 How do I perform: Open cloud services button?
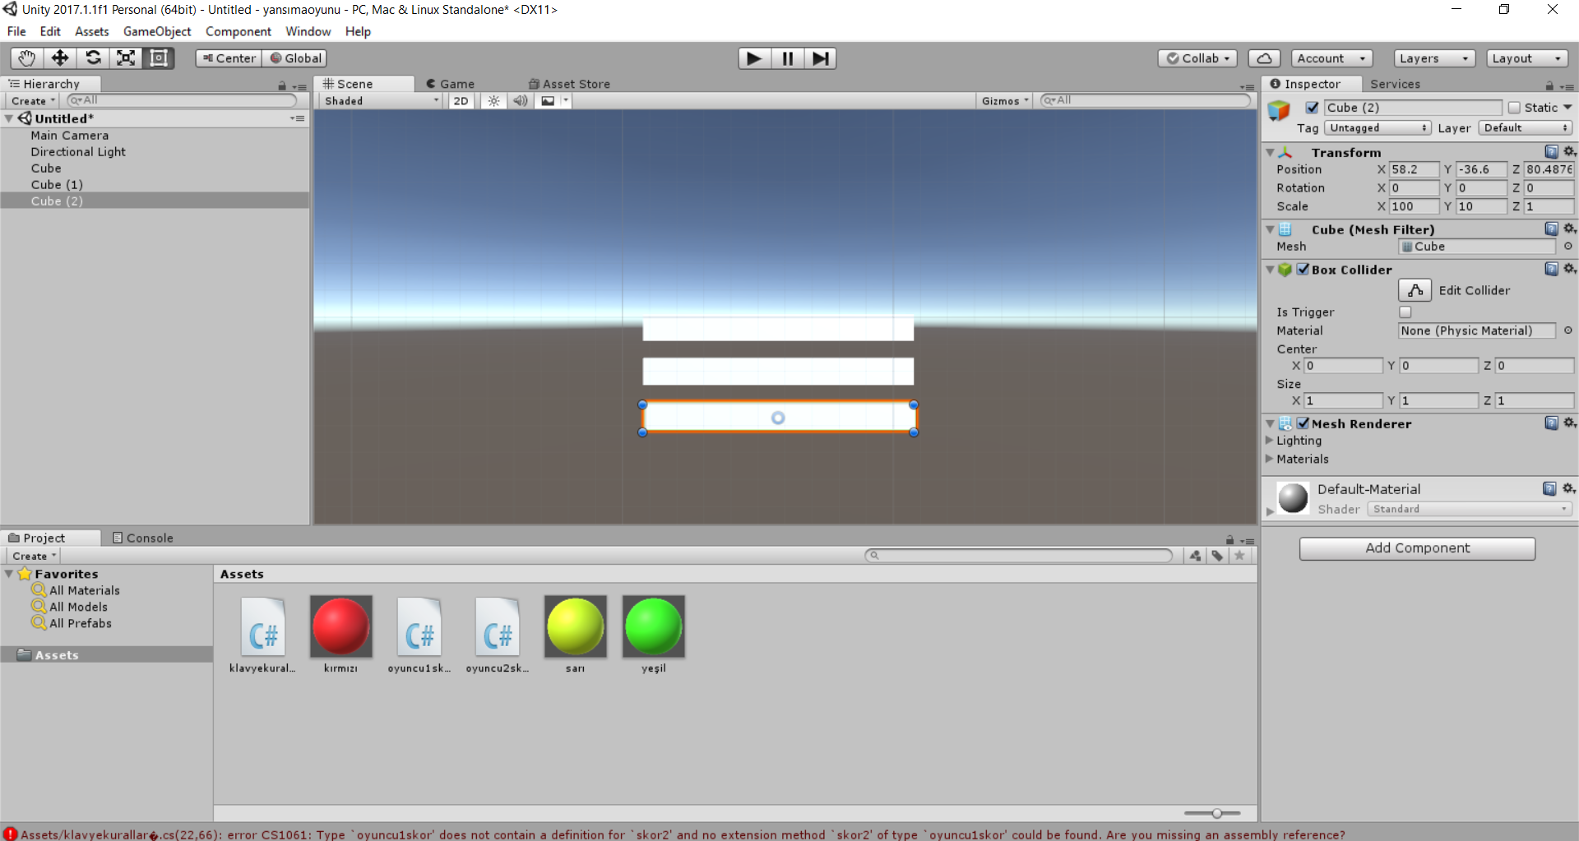(1264, 58)
